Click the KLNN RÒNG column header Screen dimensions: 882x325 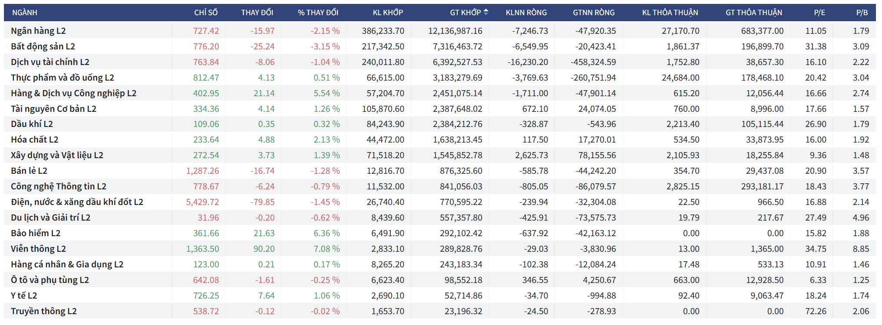pos(526,13)
